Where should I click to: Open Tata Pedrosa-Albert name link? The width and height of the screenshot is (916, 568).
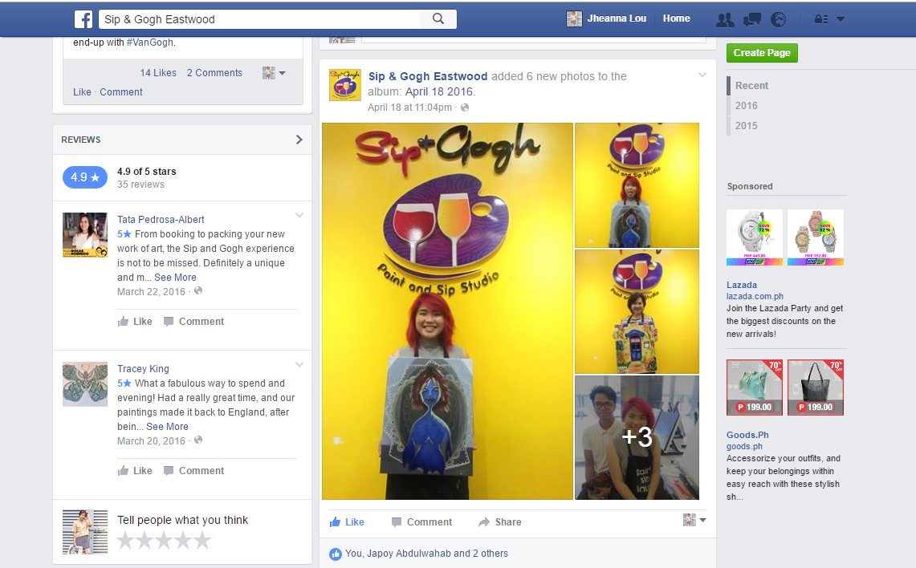point(161,220)
